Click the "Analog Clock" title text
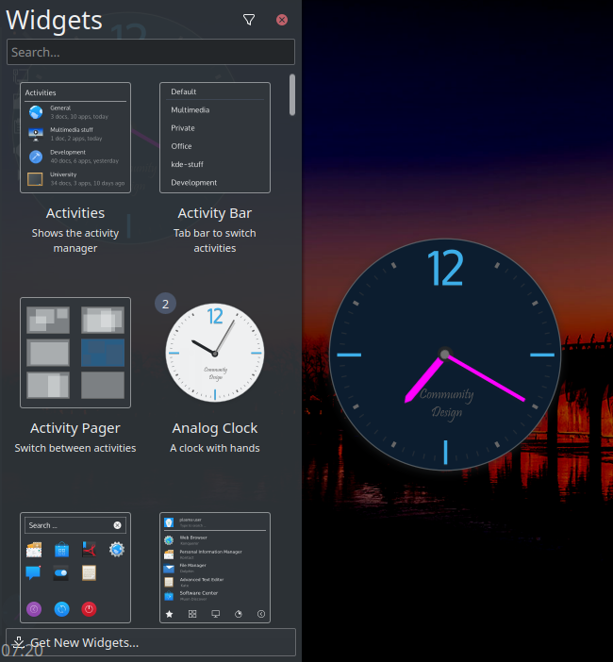613x662 pixels. pos(215,428)
